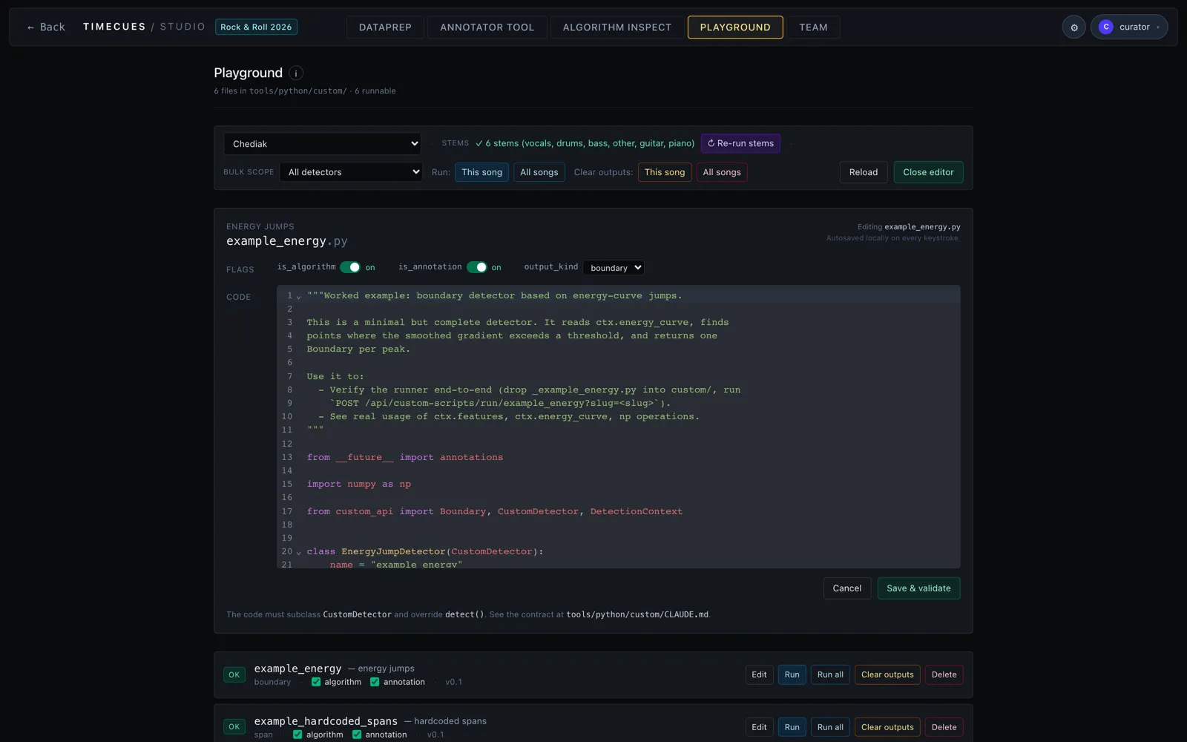1187x742 pixels.
Task: Toggle is_annotation switch
Action: [476, 267]
